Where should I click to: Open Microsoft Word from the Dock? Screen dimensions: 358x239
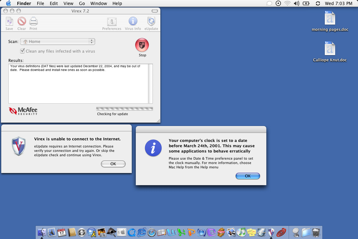pos(172,232)
